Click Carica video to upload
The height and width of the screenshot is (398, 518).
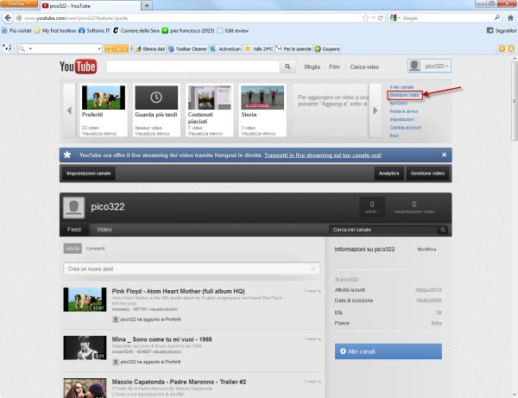point(364,67)
